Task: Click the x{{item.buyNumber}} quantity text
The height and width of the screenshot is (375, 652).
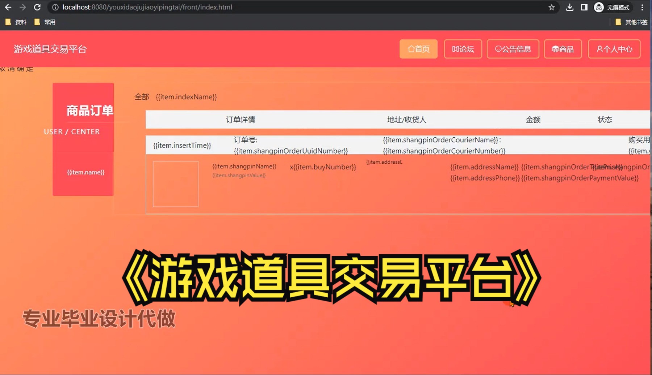Action: pos(323,167)
